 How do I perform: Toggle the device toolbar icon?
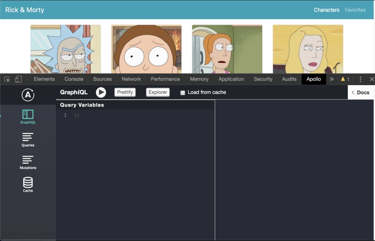click(18, 79)
